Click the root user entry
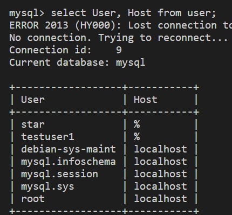232x215 pixels. (33, 199)
